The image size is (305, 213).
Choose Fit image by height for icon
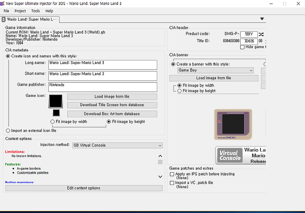tap(126, 122)
